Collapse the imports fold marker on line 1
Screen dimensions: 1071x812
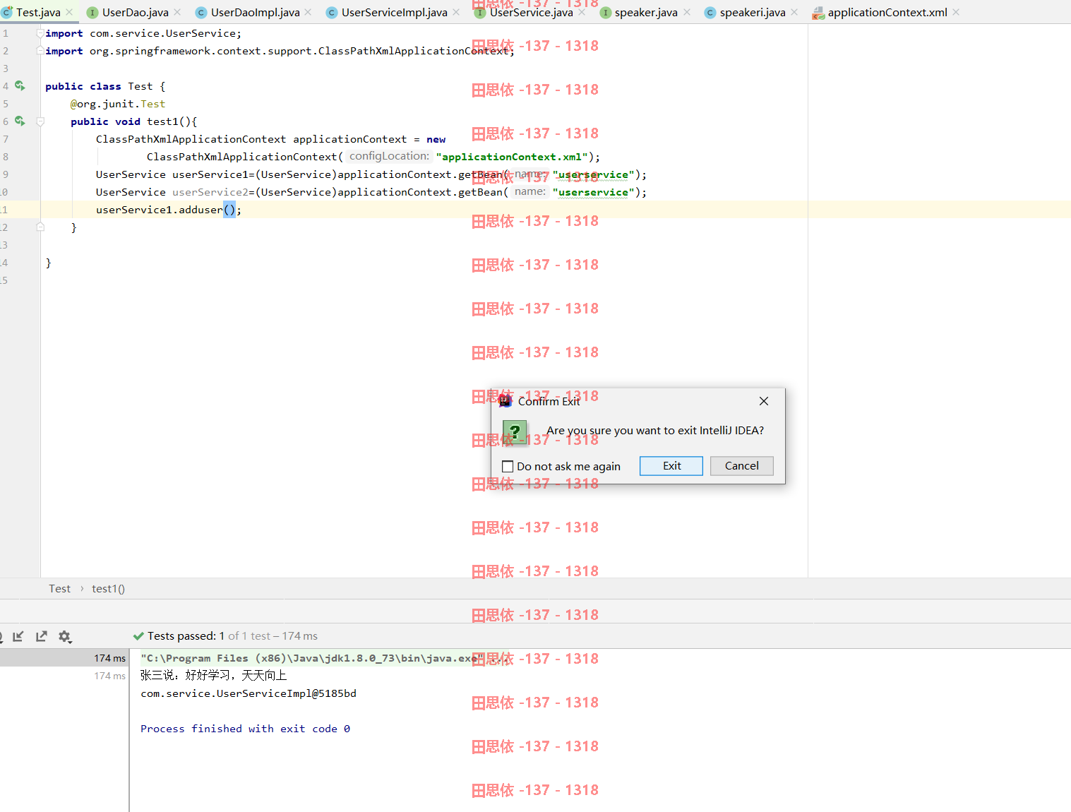[x=40, y=32]
